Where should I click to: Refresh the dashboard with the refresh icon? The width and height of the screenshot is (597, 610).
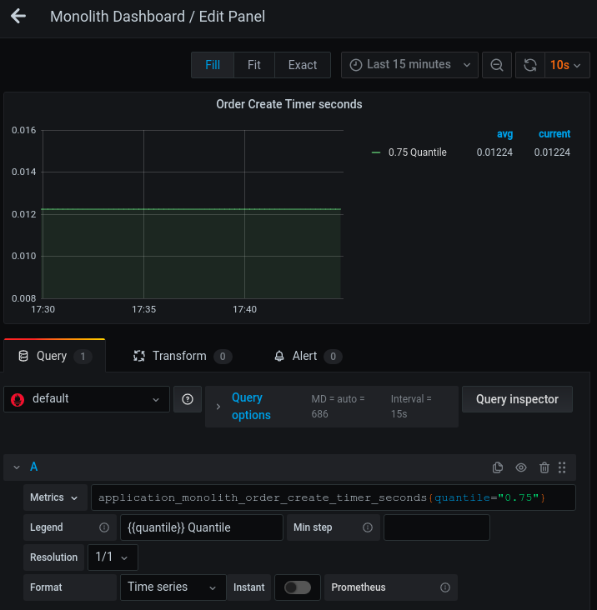[530, 65]
